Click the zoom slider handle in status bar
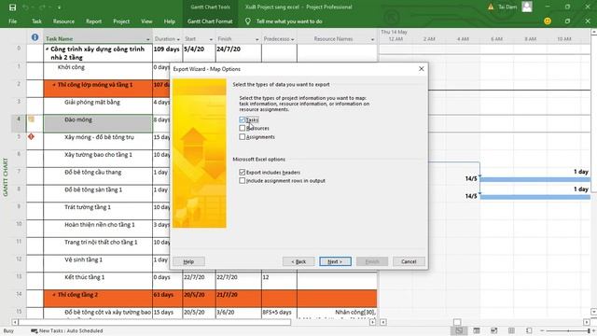 589,330
